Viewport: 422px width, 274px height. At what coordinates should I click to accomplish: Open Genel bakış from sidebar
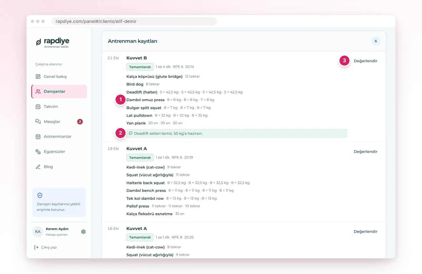tap(59, 76)
